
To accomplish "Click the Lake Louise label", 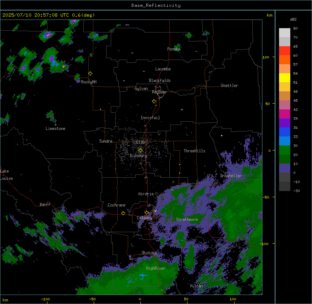I will (7, 175).
